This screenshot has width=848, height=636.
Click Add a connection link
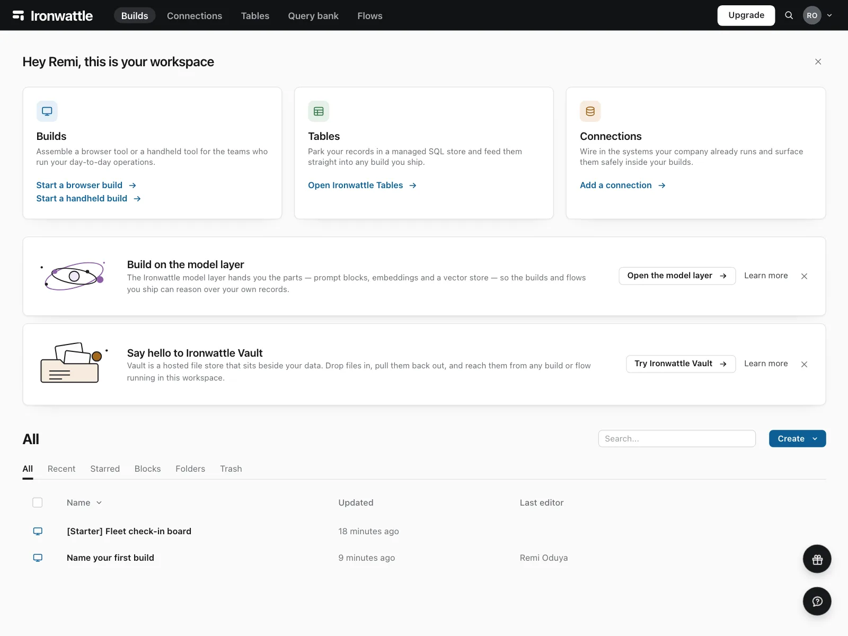623,185
